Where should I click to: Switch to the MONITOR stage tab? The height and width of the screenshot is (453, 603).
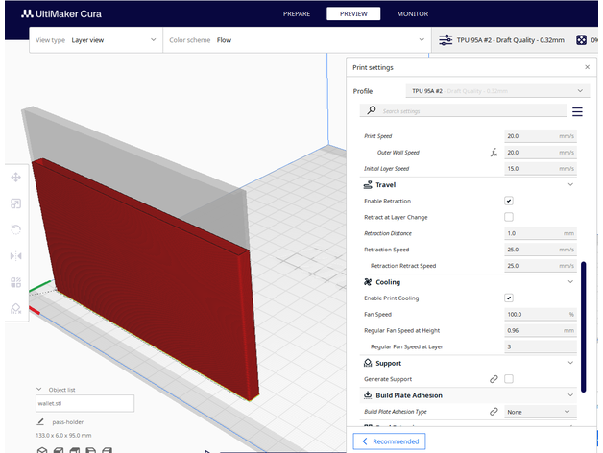click(412, 14)
